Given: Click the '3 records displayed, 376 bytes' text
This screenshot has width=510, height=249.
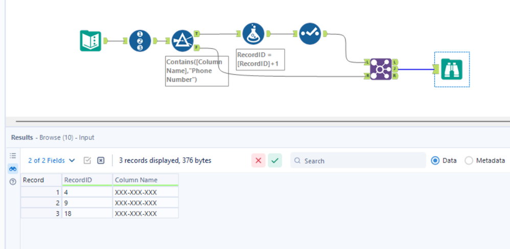Looking at the screenshot, I should 165,161.
